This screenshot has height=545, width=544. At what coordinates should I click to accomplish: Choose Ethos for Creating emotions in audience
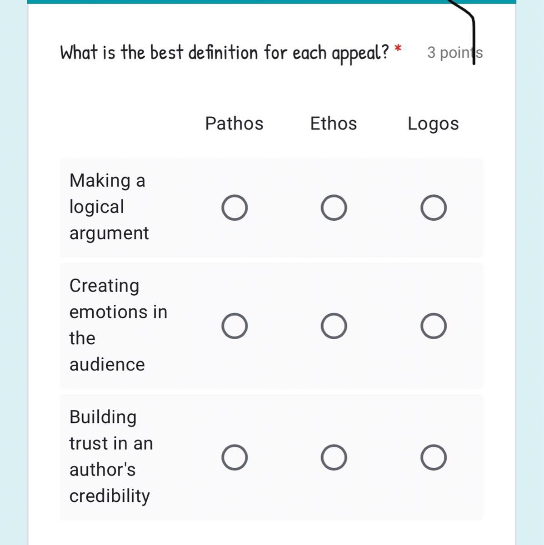[x=334, y=326]
